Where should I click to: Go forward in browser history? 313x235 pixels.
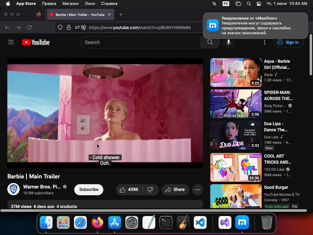(x=18, y=27)
